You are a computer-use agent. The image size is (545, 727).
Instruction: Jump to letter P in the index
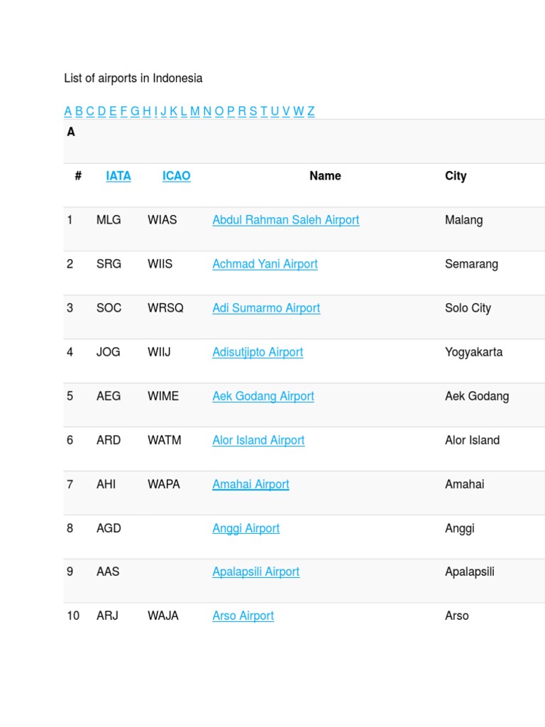click(231, 111)
